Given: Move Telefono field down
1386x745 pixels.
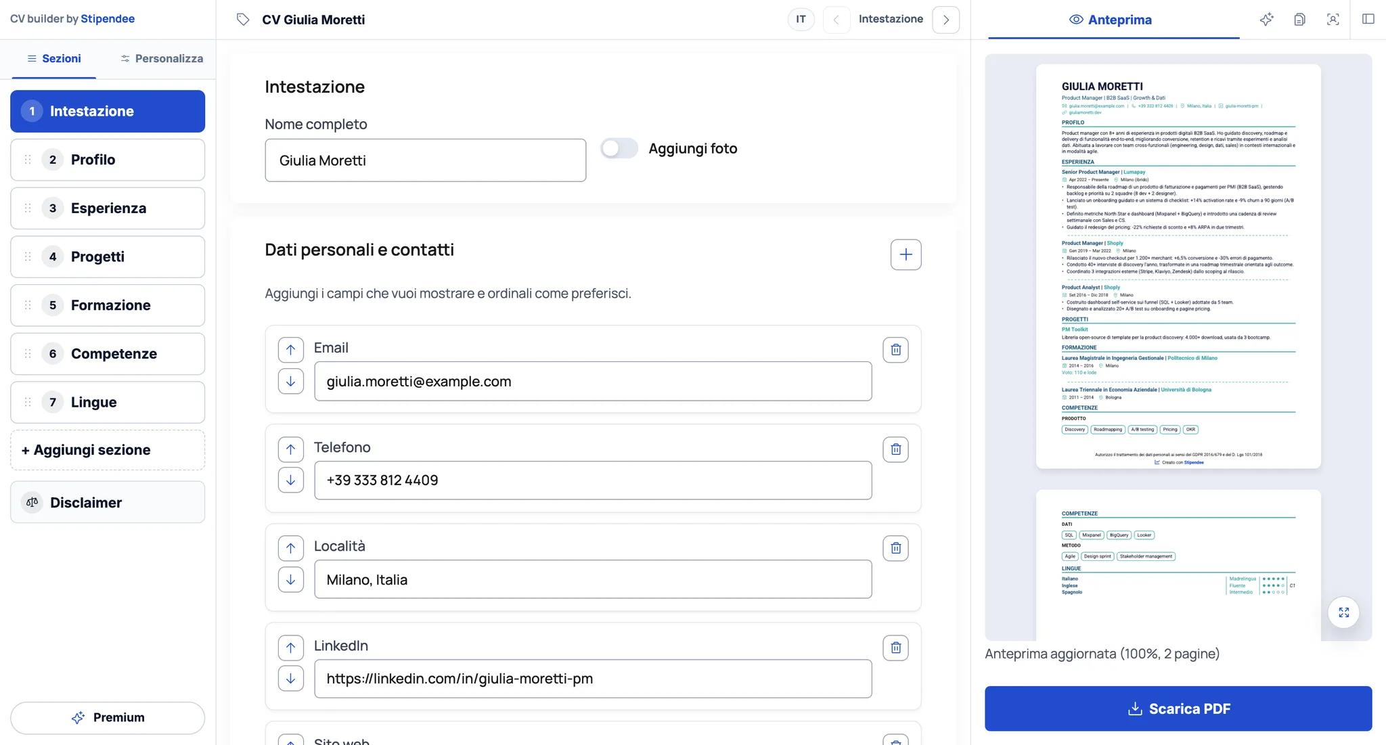Looking at the screenshot, I should coord(290,480).
